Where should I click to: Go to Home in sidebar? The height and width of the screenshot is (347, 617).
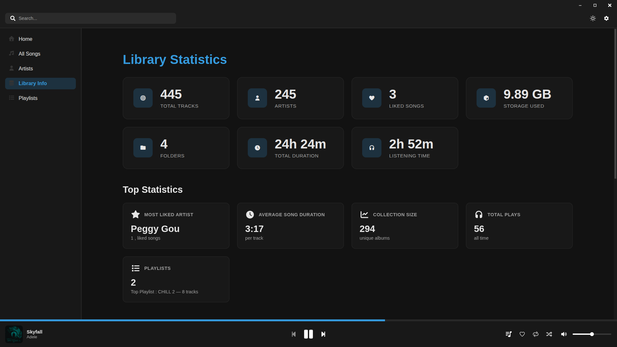(x=25, y=39)
